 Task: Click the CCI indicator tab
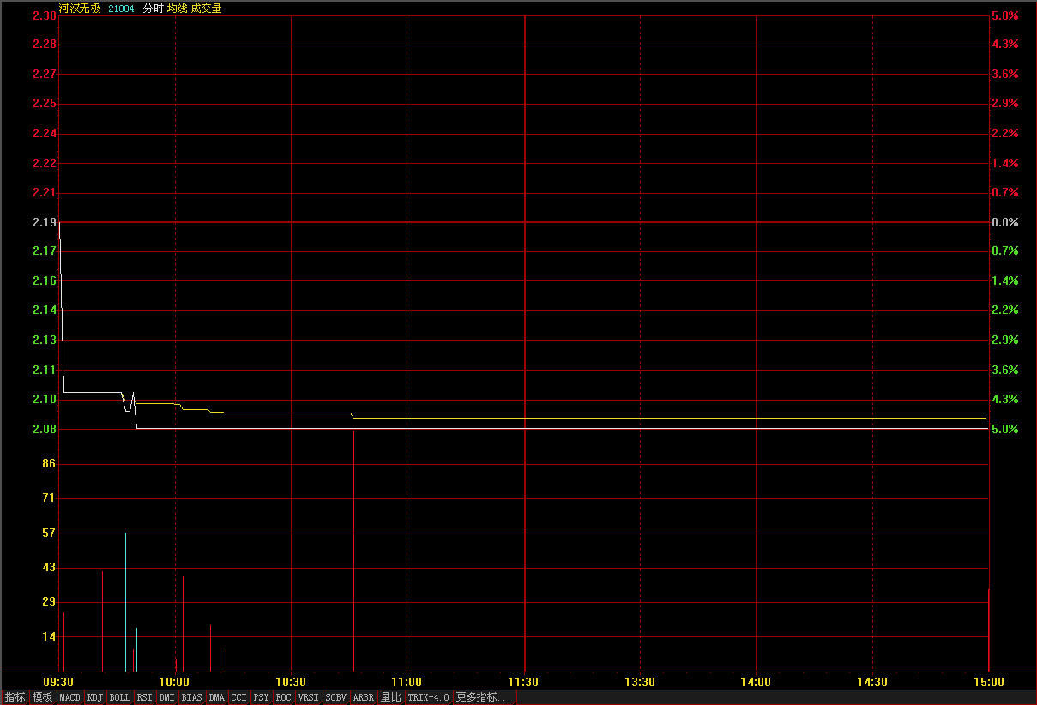coord(238,697)
